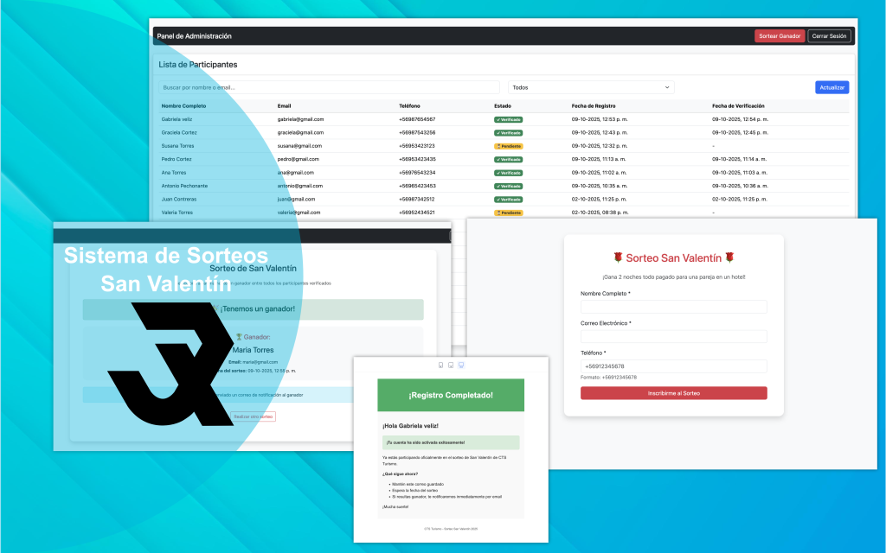Click the winner name Maria Torres
The width and height of the screenshot is (886, 553).
pyautogui.click(x=254, y=350)
